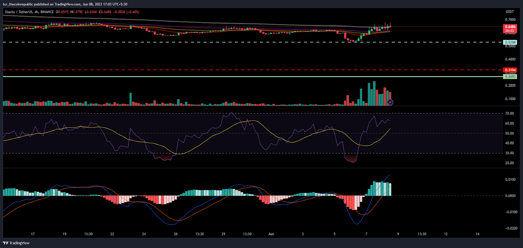Click the 0.2000 price axis label
523x248 pixels.
coord(510,85)
